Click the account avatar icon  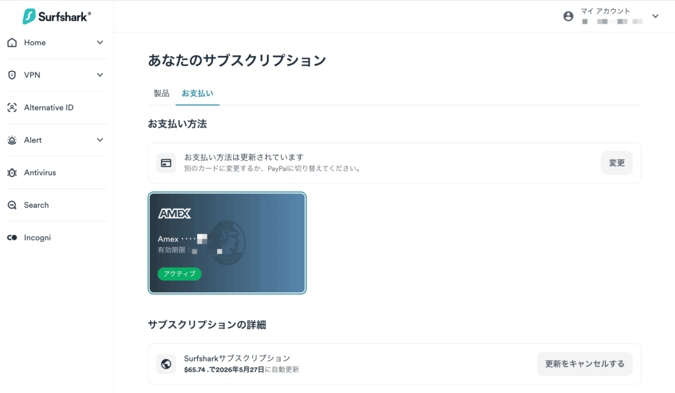point(568,16)
